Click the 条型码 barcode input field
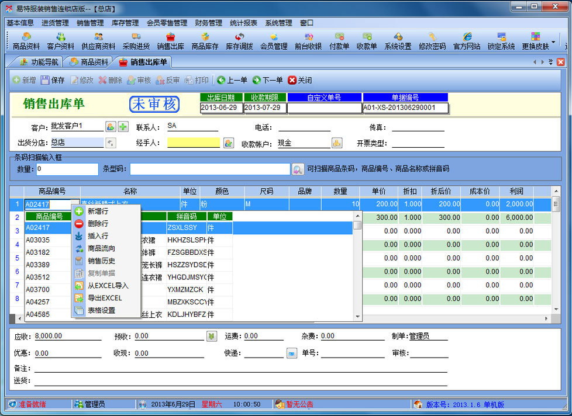This screenshot has width=572, height=416. (210, 169)
